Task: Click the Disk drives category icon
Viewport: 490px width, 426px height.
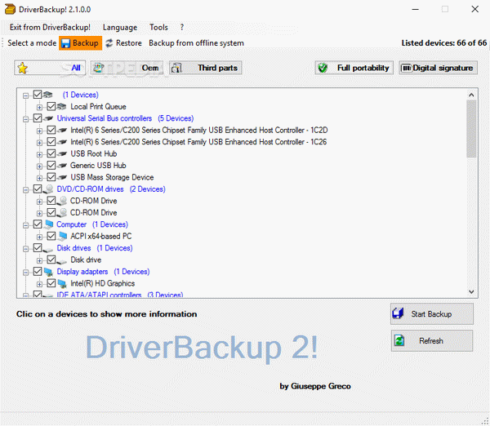Action: coord(48,249)
